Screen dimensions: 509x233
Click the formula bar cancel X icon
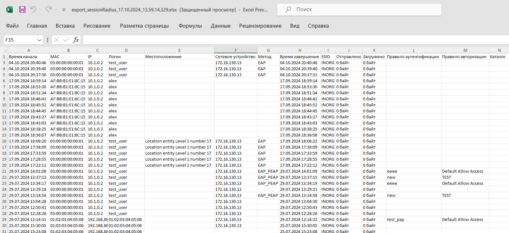click(x=57, y=40)
